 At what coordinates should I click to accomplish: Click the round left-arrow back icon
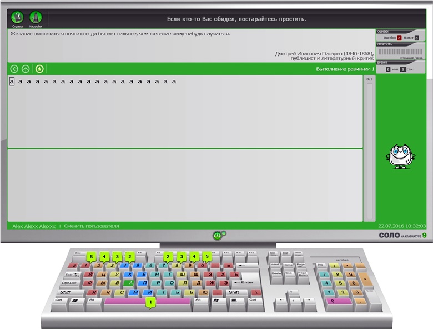[x=14, y=69]
